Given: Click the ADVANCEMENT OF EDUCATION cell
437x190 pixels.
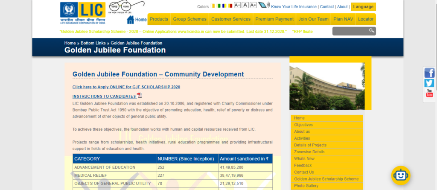Looking at the screenshot, I should click(x=114, y=167).
